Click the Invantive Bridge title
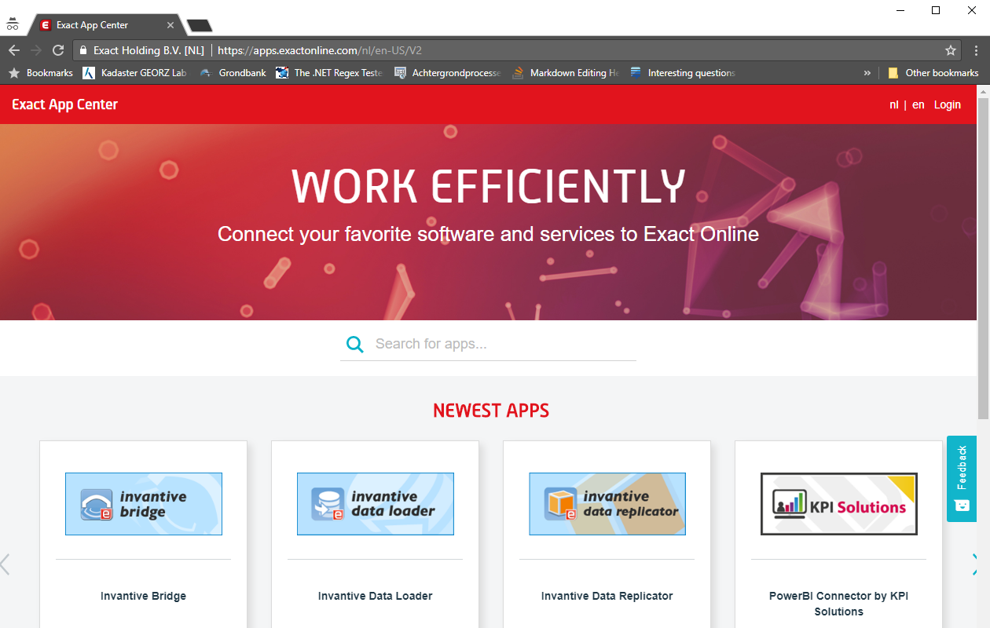 144,596
